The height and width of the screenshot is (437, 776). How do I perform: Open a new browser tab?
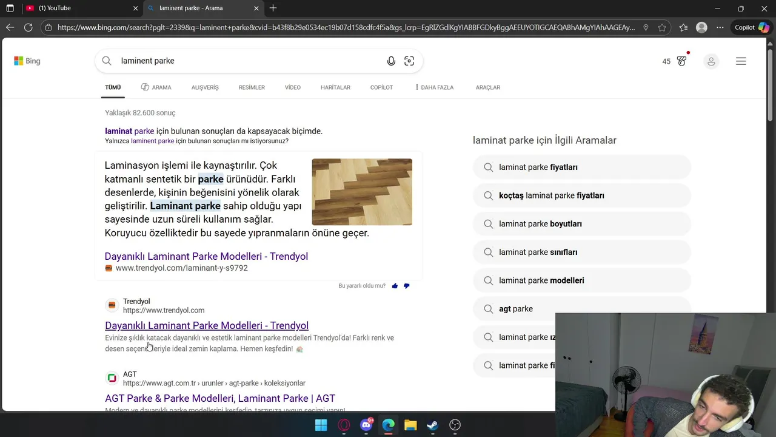point(273,8)
